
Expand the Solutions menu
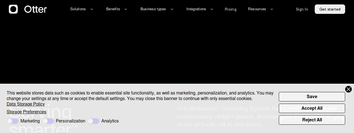pos(78,9)
